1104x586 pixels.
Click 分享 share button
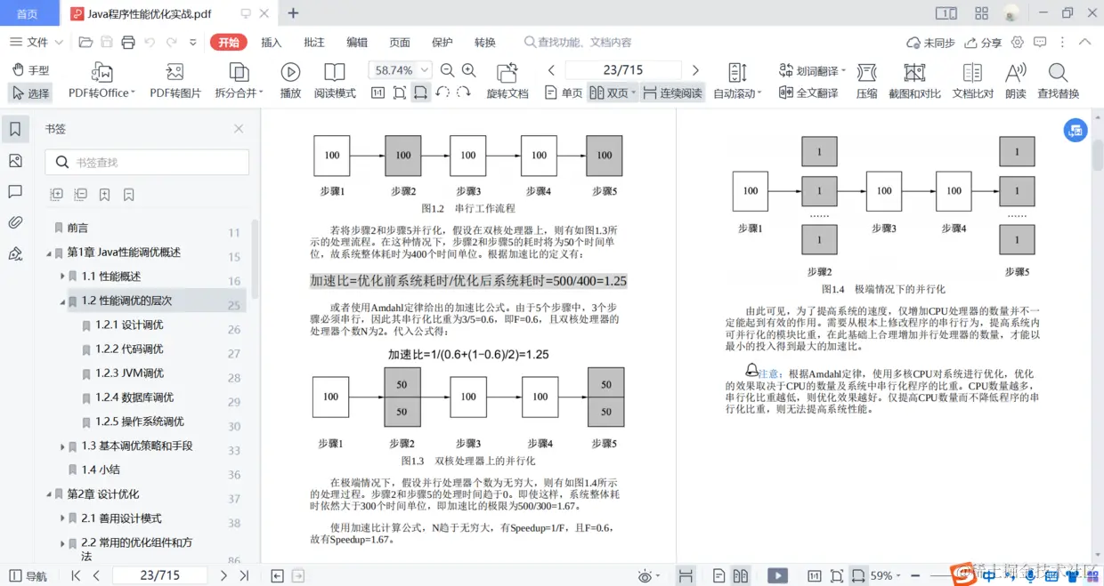983,43
